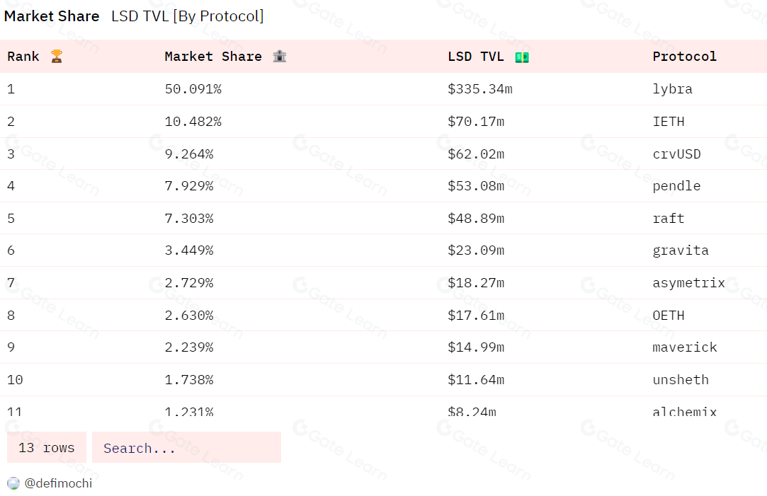Focus the Search input field
The width and height of the screenshot is (767, 496).
(186, 448)
